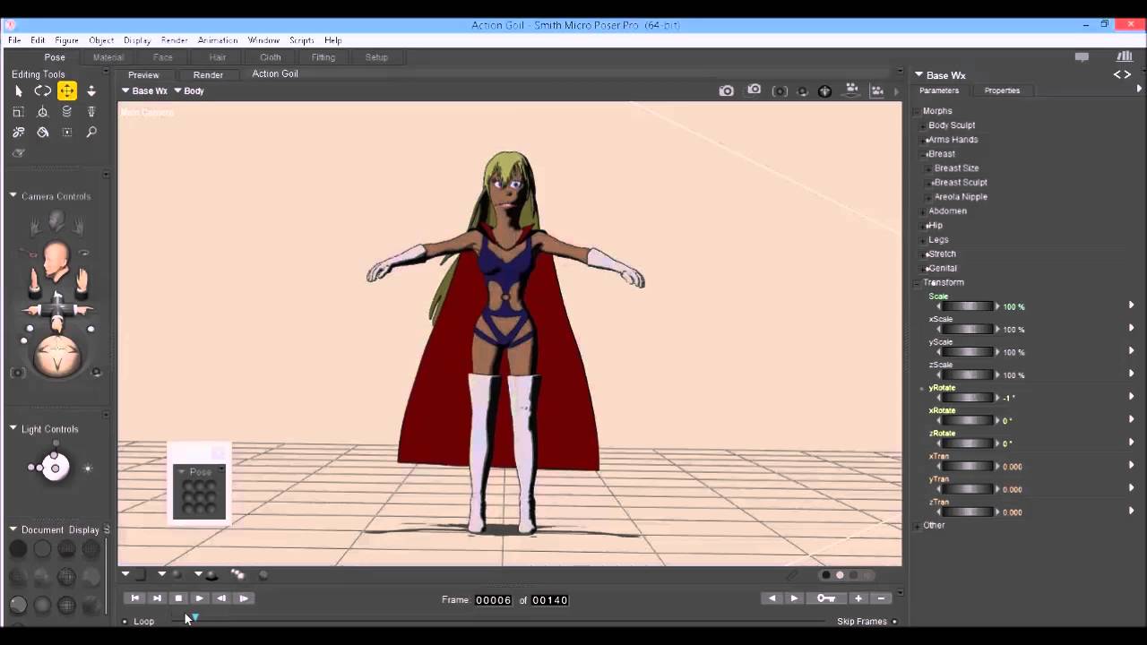Jump to the first frame

tap(135, 598)
